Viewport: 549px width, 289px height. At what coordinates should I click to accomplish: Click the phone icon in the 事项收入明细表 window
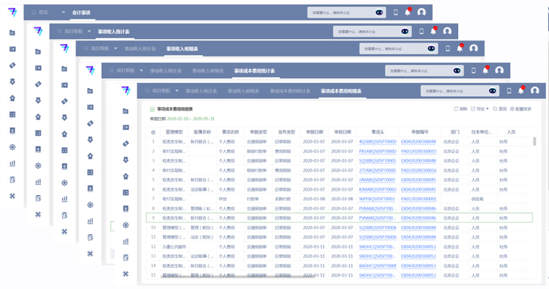(448, 48)
